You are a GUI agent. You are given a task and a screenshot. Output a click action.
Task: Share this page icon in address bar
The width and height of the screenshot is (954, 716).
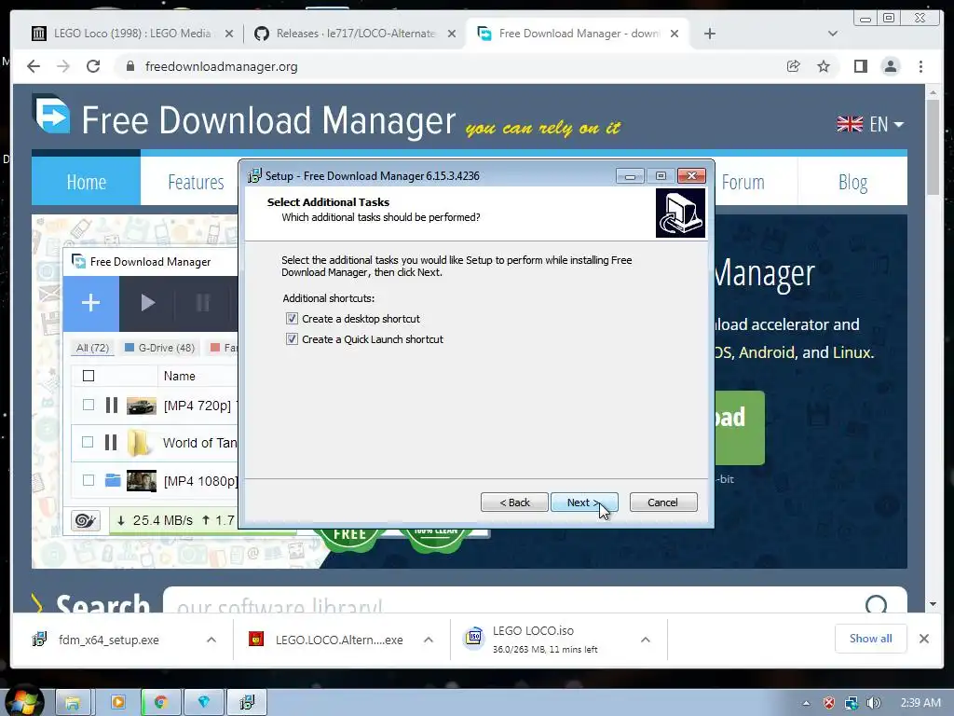[x=794, y=66]
